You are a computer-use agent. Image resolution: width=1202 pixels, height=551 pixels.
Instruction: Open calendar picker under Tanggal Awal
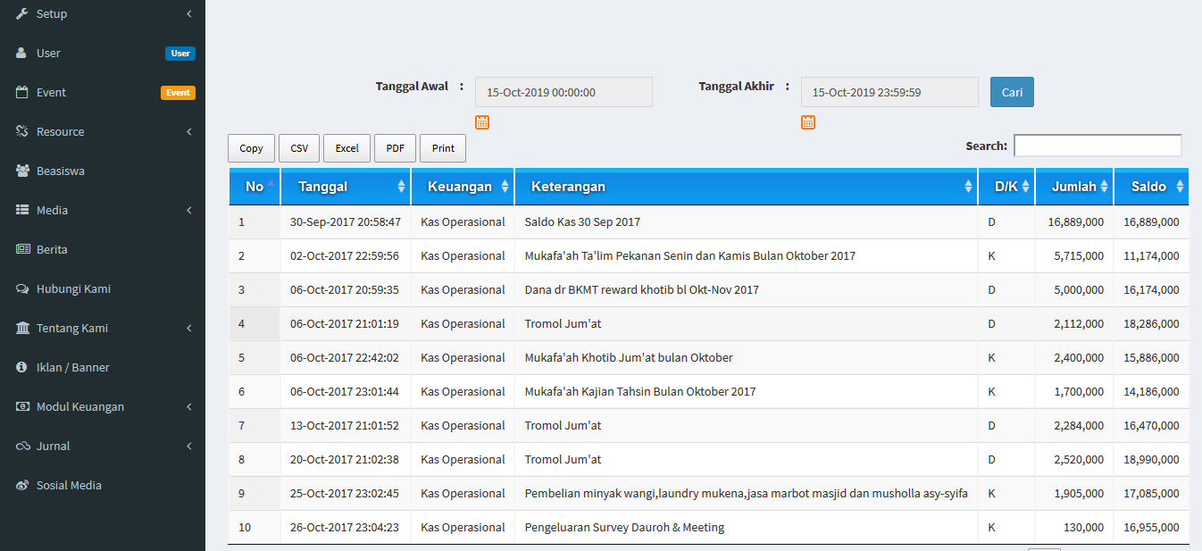pyautogui.click(x=482, y=122)
